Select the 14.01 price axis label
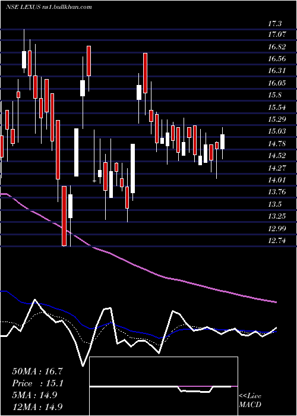The image size is (297, 416). coord(277,180)
